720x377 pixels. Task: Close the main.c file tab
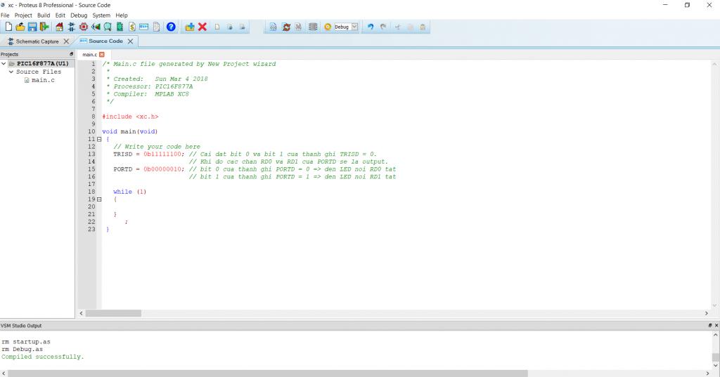(102, 55)
